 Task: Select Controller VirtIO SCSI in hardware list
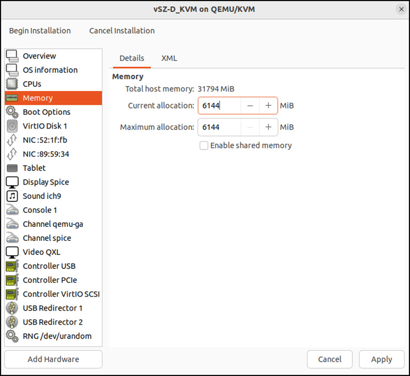coord(53,294)
